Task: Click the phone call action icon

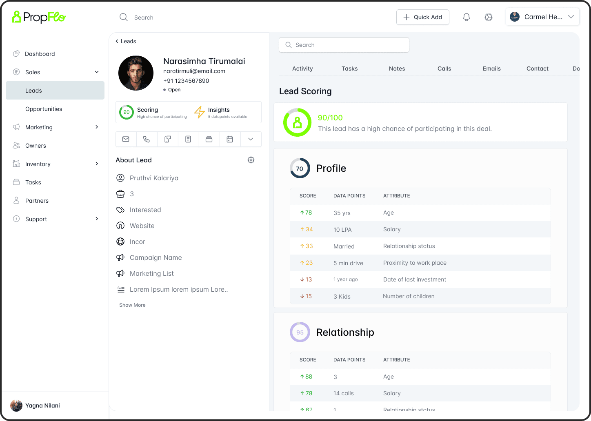Action: (x=147, y=139)
